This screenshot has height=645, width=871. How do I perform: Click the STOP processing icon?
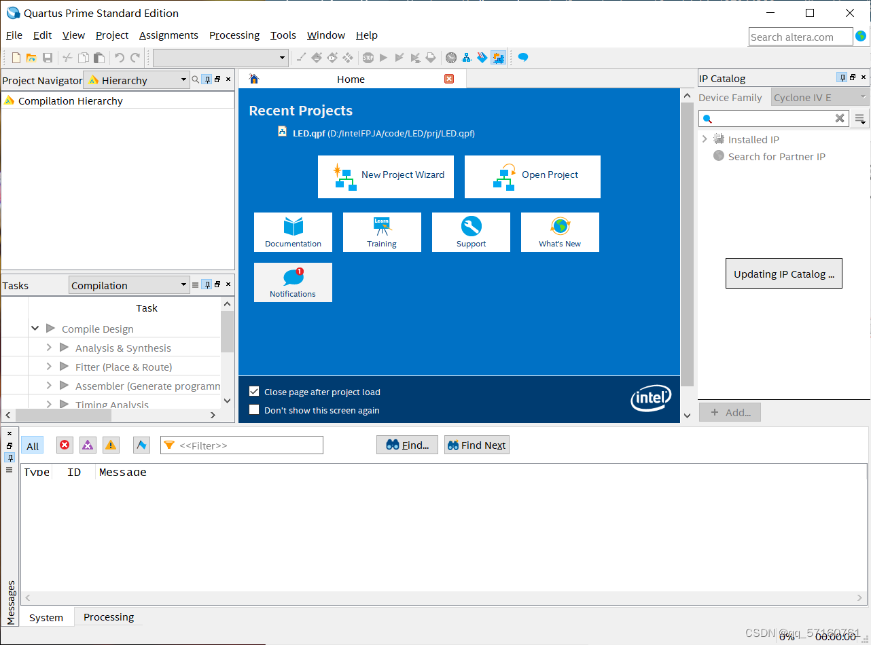pyautogui.click(x=368, y=58)
